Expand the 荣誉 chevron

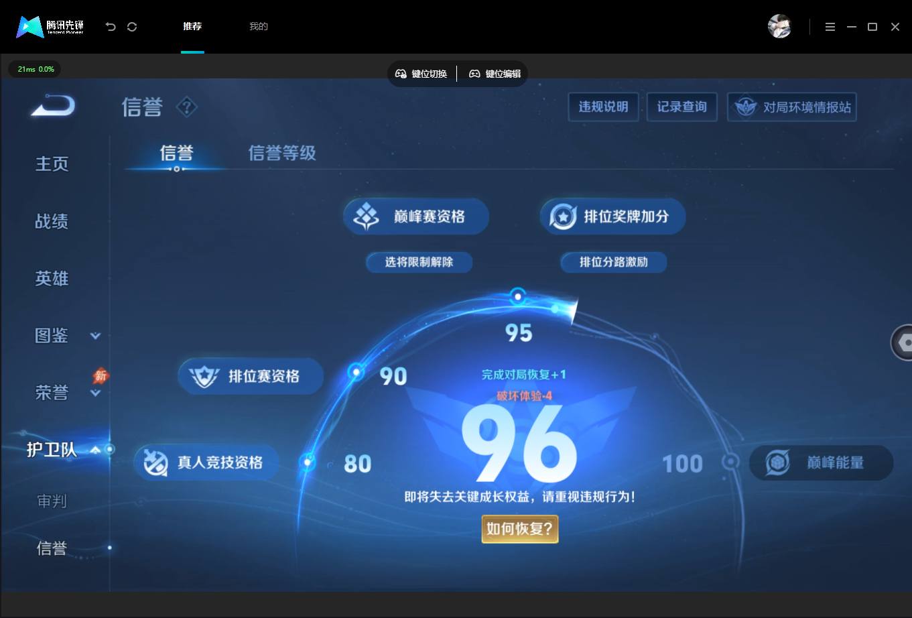95,393
